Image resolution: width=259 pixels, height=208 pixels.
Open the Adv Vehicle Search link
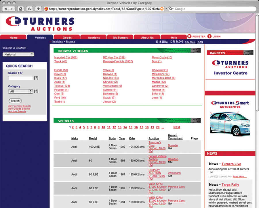(x=19, y=106)
